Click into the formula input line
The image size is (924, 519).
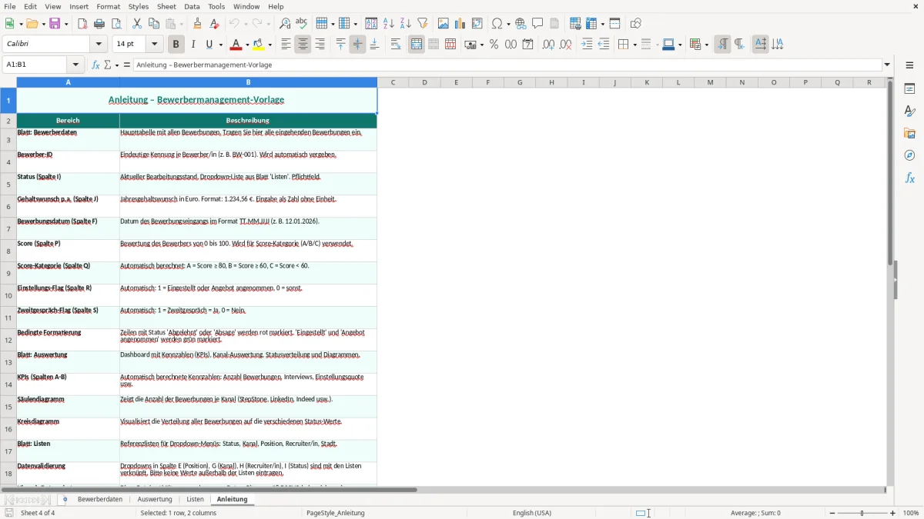pyautogui.click(x=507, y=65)
